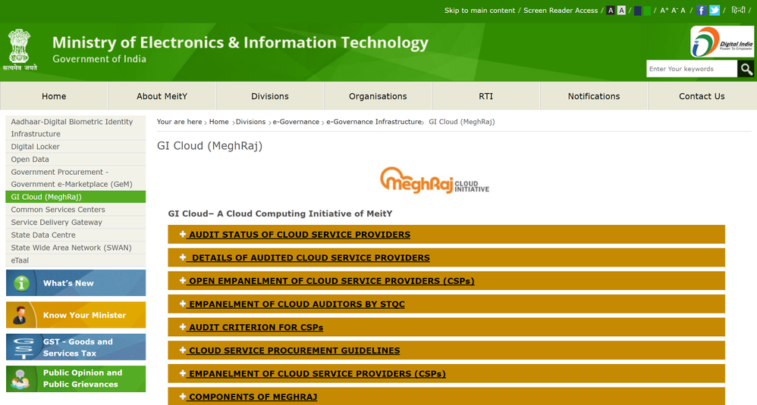Click Skip to main content link
The height and width of the screenshot is (405, 757).
pos(479,10)
